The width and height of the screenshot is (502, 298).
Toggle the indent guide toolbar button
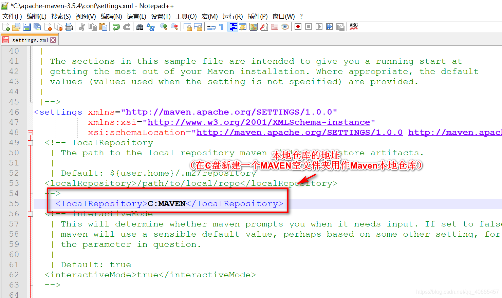pos(233,27)
